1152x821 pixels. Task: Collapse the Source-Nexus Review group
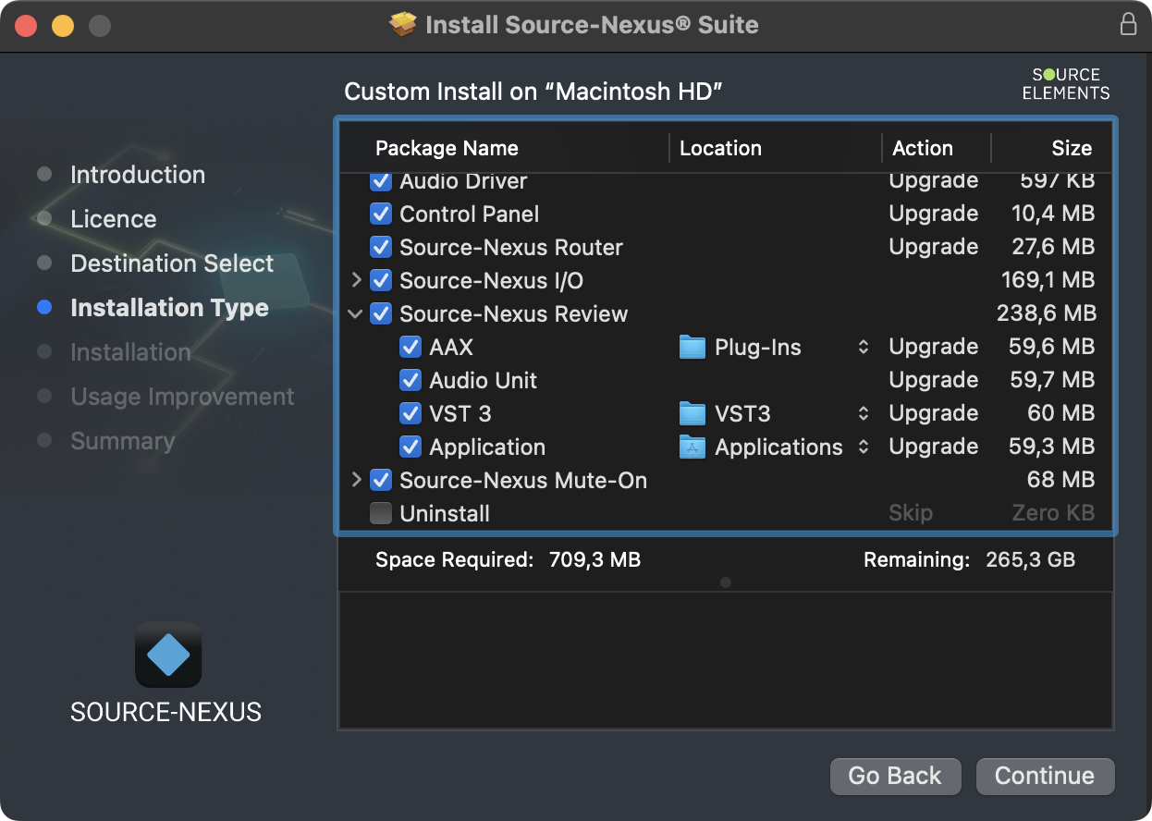pos(355,314)
